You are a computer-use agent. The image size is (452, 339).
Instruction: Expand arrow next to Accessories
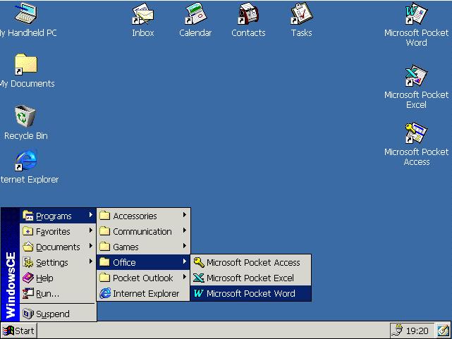pos(185,215)
